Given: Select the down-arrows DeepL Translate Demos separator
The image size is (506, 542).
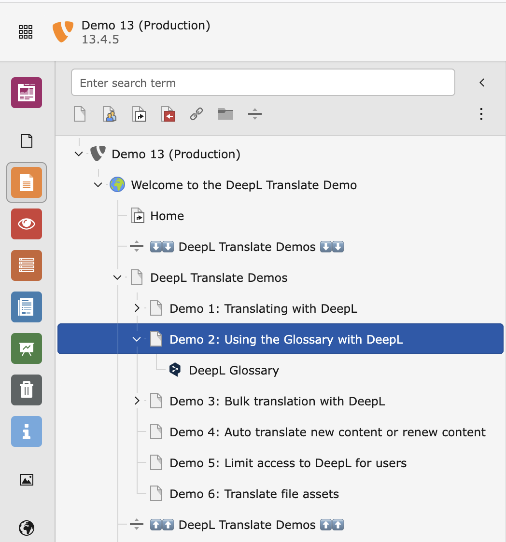Looking at the screenshot, I should coord(247,247).
